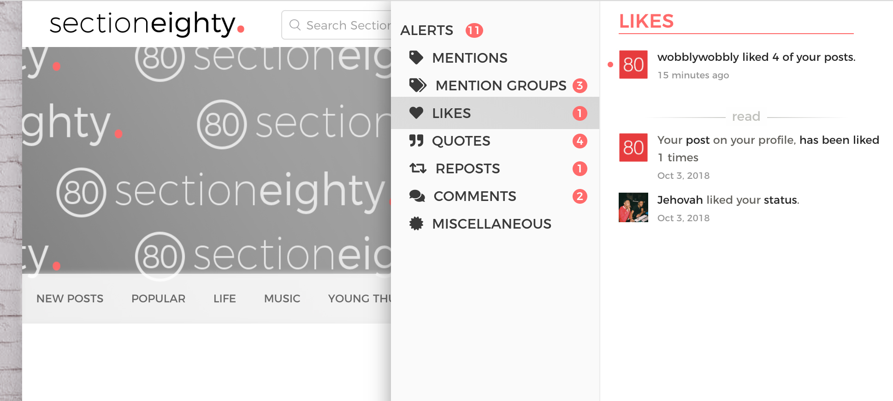This screenshot has width=893, height=401.
Task: Click the sectioneighty logo
Action: 147,24
